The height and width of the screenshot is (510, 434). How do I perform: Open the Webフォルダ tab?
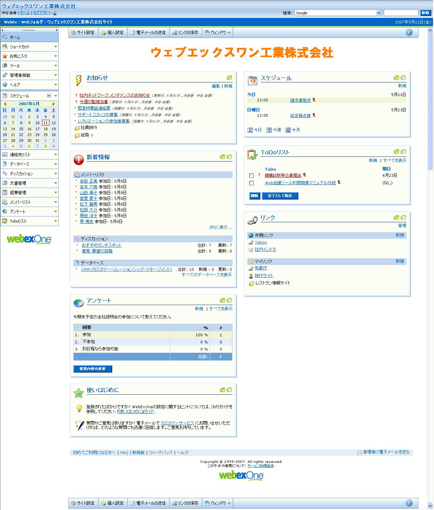pos(32,22)
